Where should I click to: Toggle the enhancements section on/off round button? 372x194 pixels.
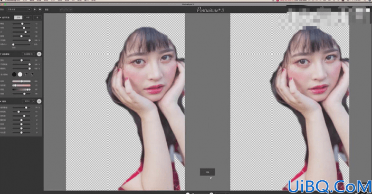[x=39, y=101]
